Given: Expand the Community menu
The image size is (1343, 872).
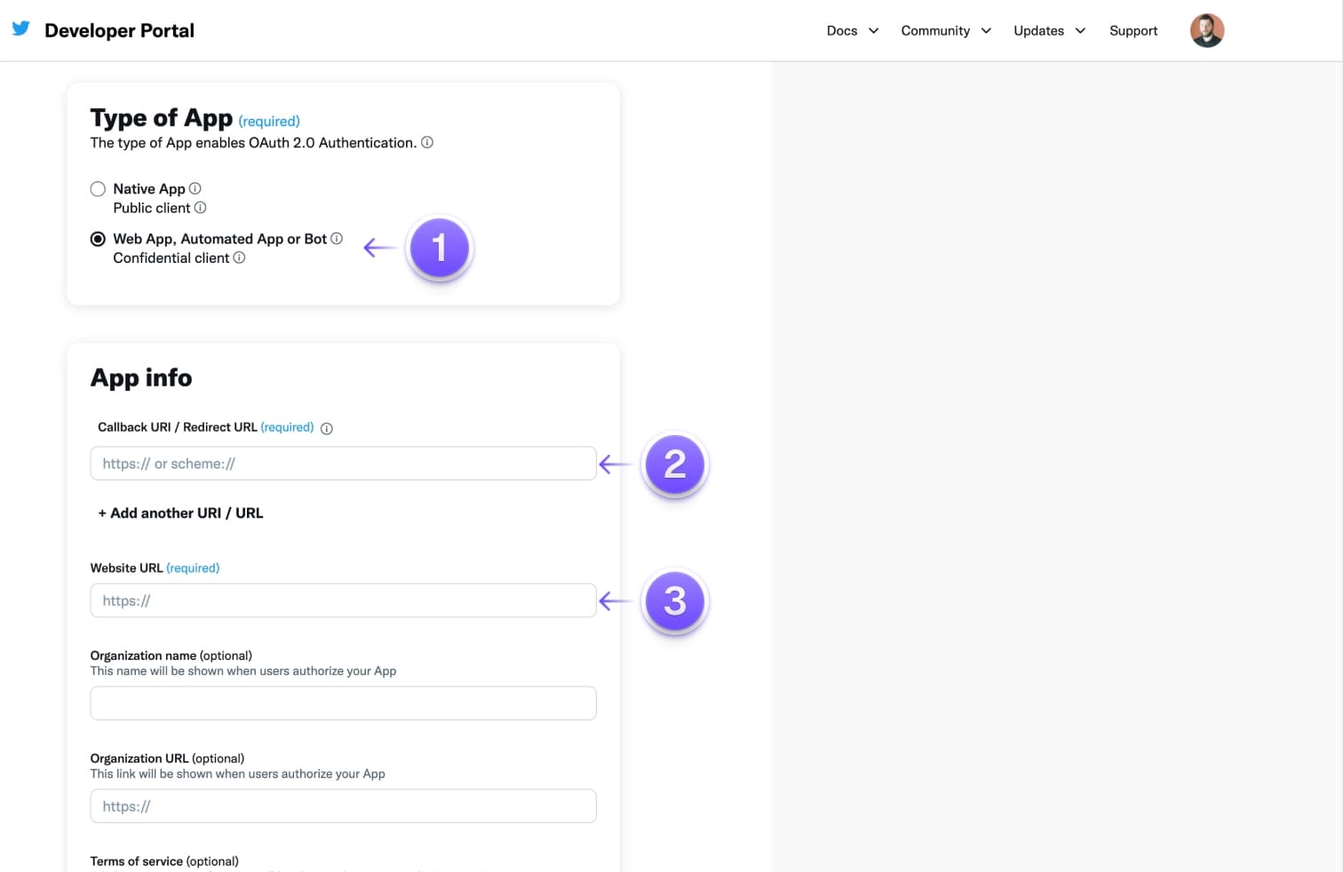Looking at the screenshot, I should (x=943, y=30).
